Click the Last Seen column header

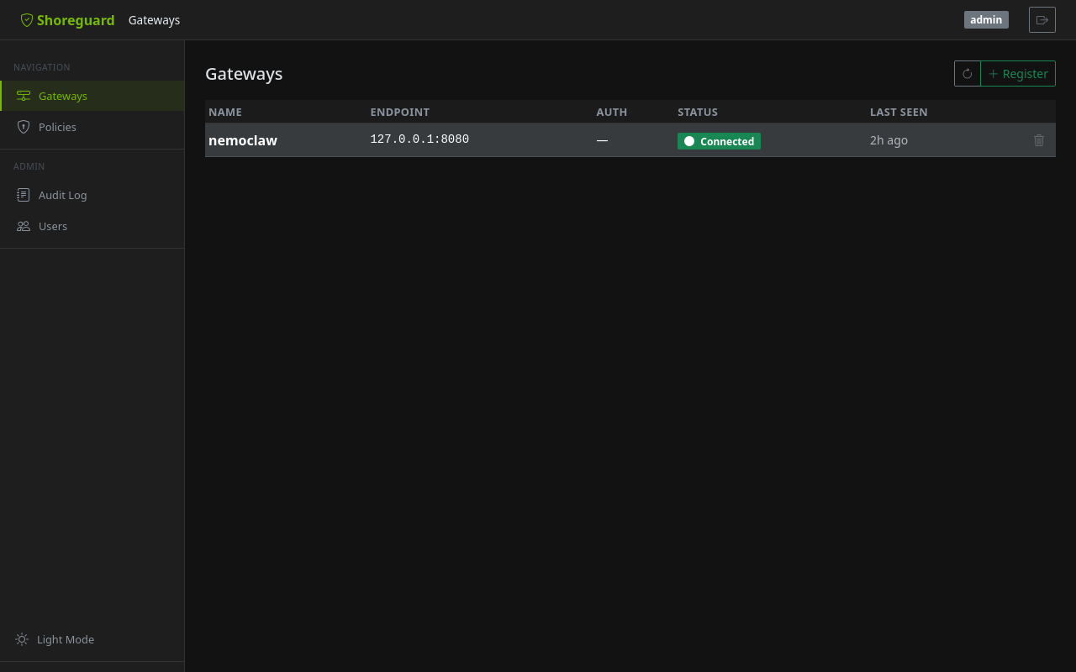click(899, 112)
